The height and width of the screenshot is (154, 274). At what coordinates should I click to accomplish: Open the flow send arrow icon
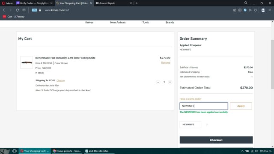[x=250, y=10]
